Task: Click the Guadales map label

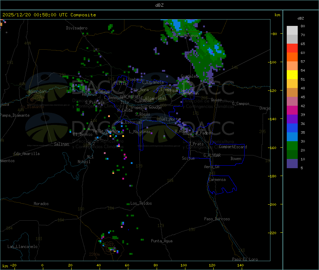Action: pyautogui.click(x=189, y=76)
